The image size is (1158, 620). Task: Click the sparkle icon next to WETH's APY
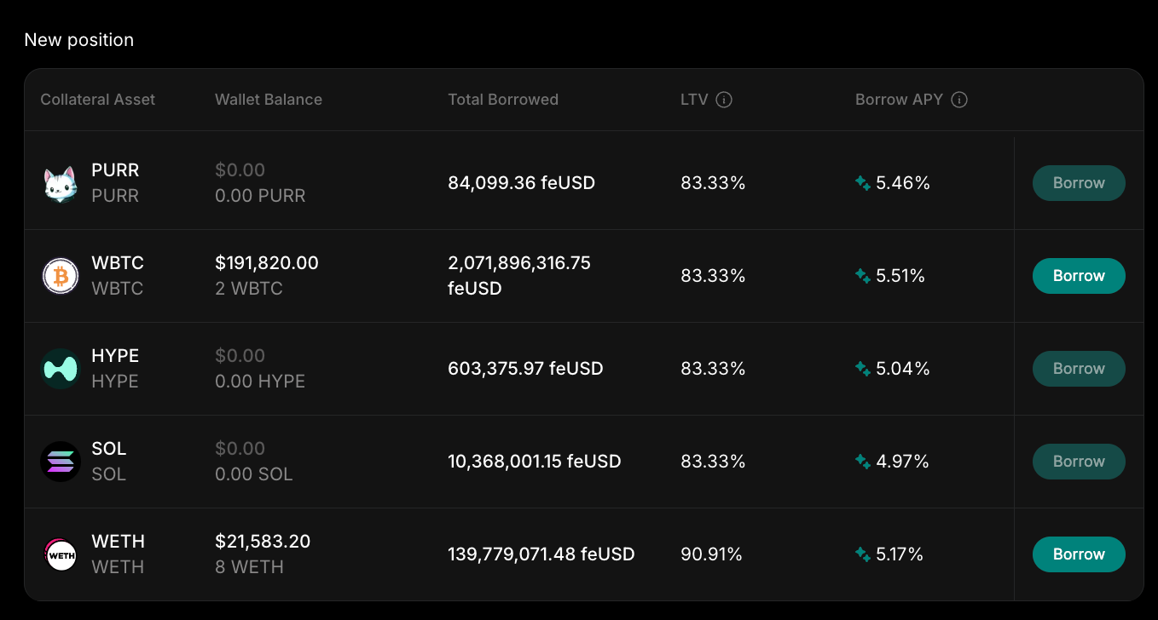tap(863, 554)
